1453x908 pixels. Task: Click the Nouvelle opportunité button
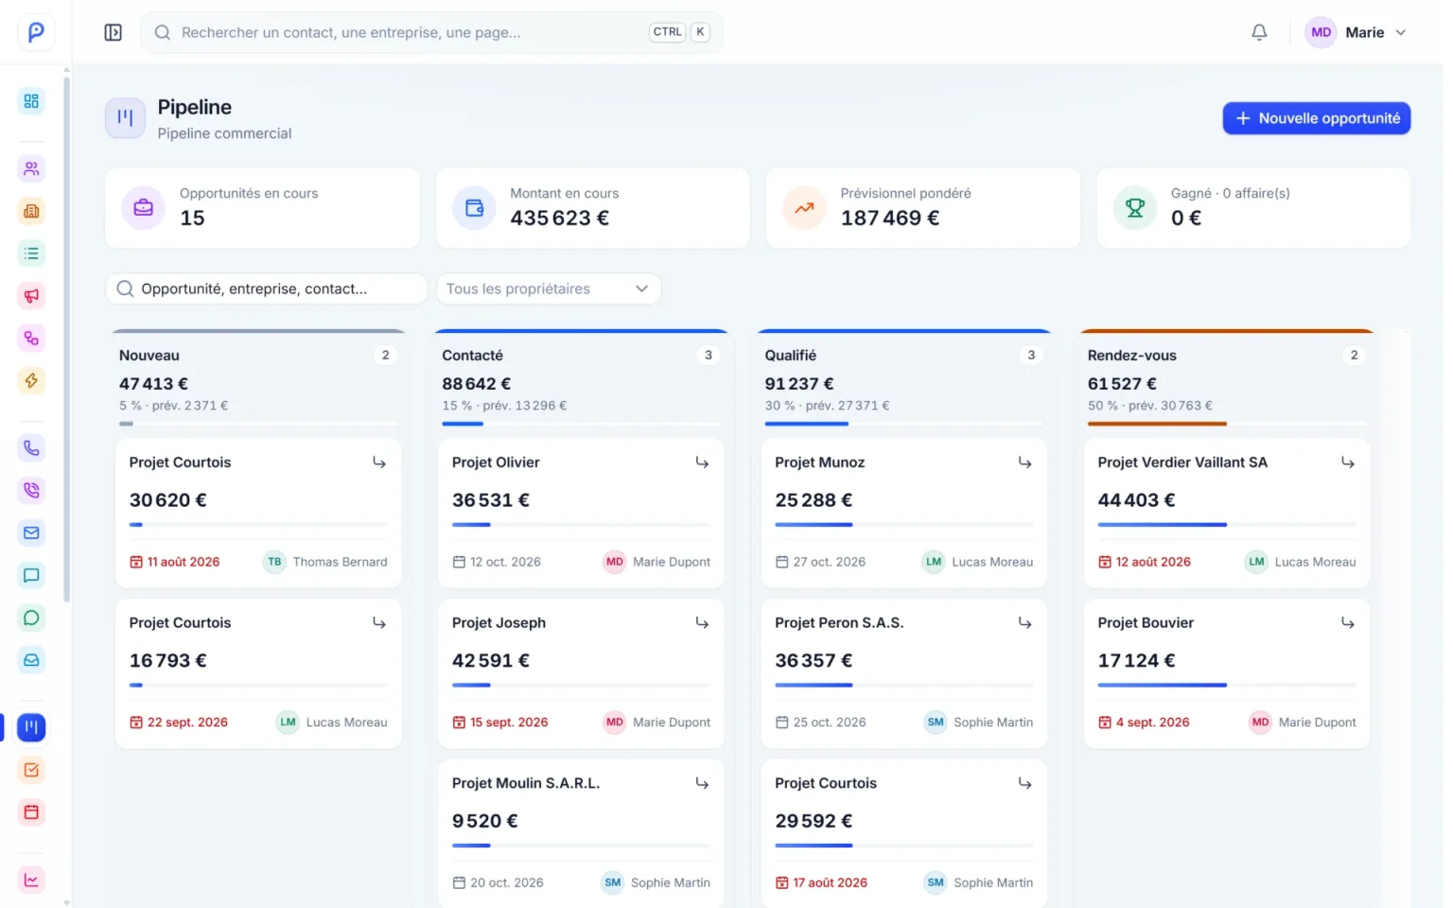click(x=1317, y=118)
